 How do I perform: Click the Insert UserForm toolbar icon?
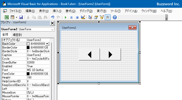pos(12,17)
